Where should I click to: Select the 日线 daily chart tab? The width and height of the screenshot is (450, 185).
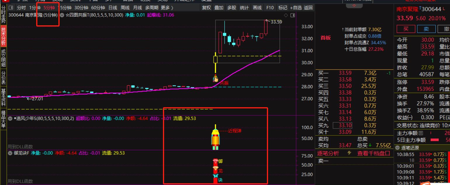113,8
